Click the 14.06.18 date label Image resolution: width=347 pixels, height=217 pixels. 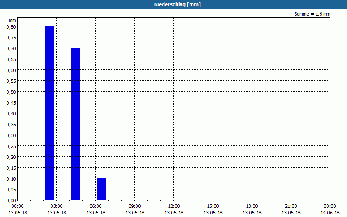330,213
